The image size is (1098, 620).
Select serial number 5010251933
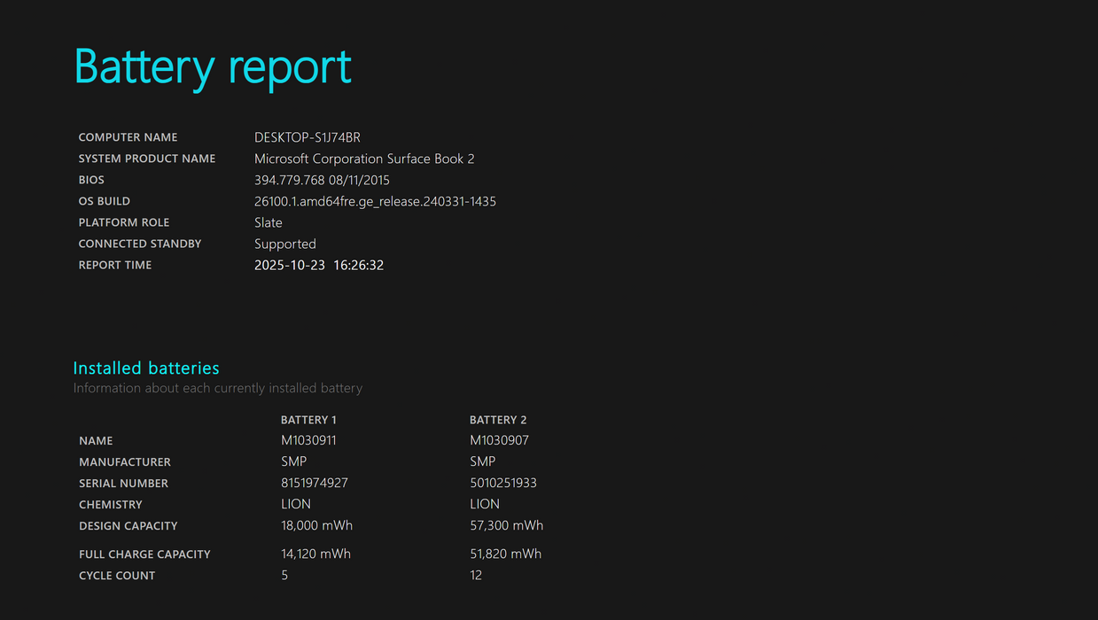[x=503, y=483]
